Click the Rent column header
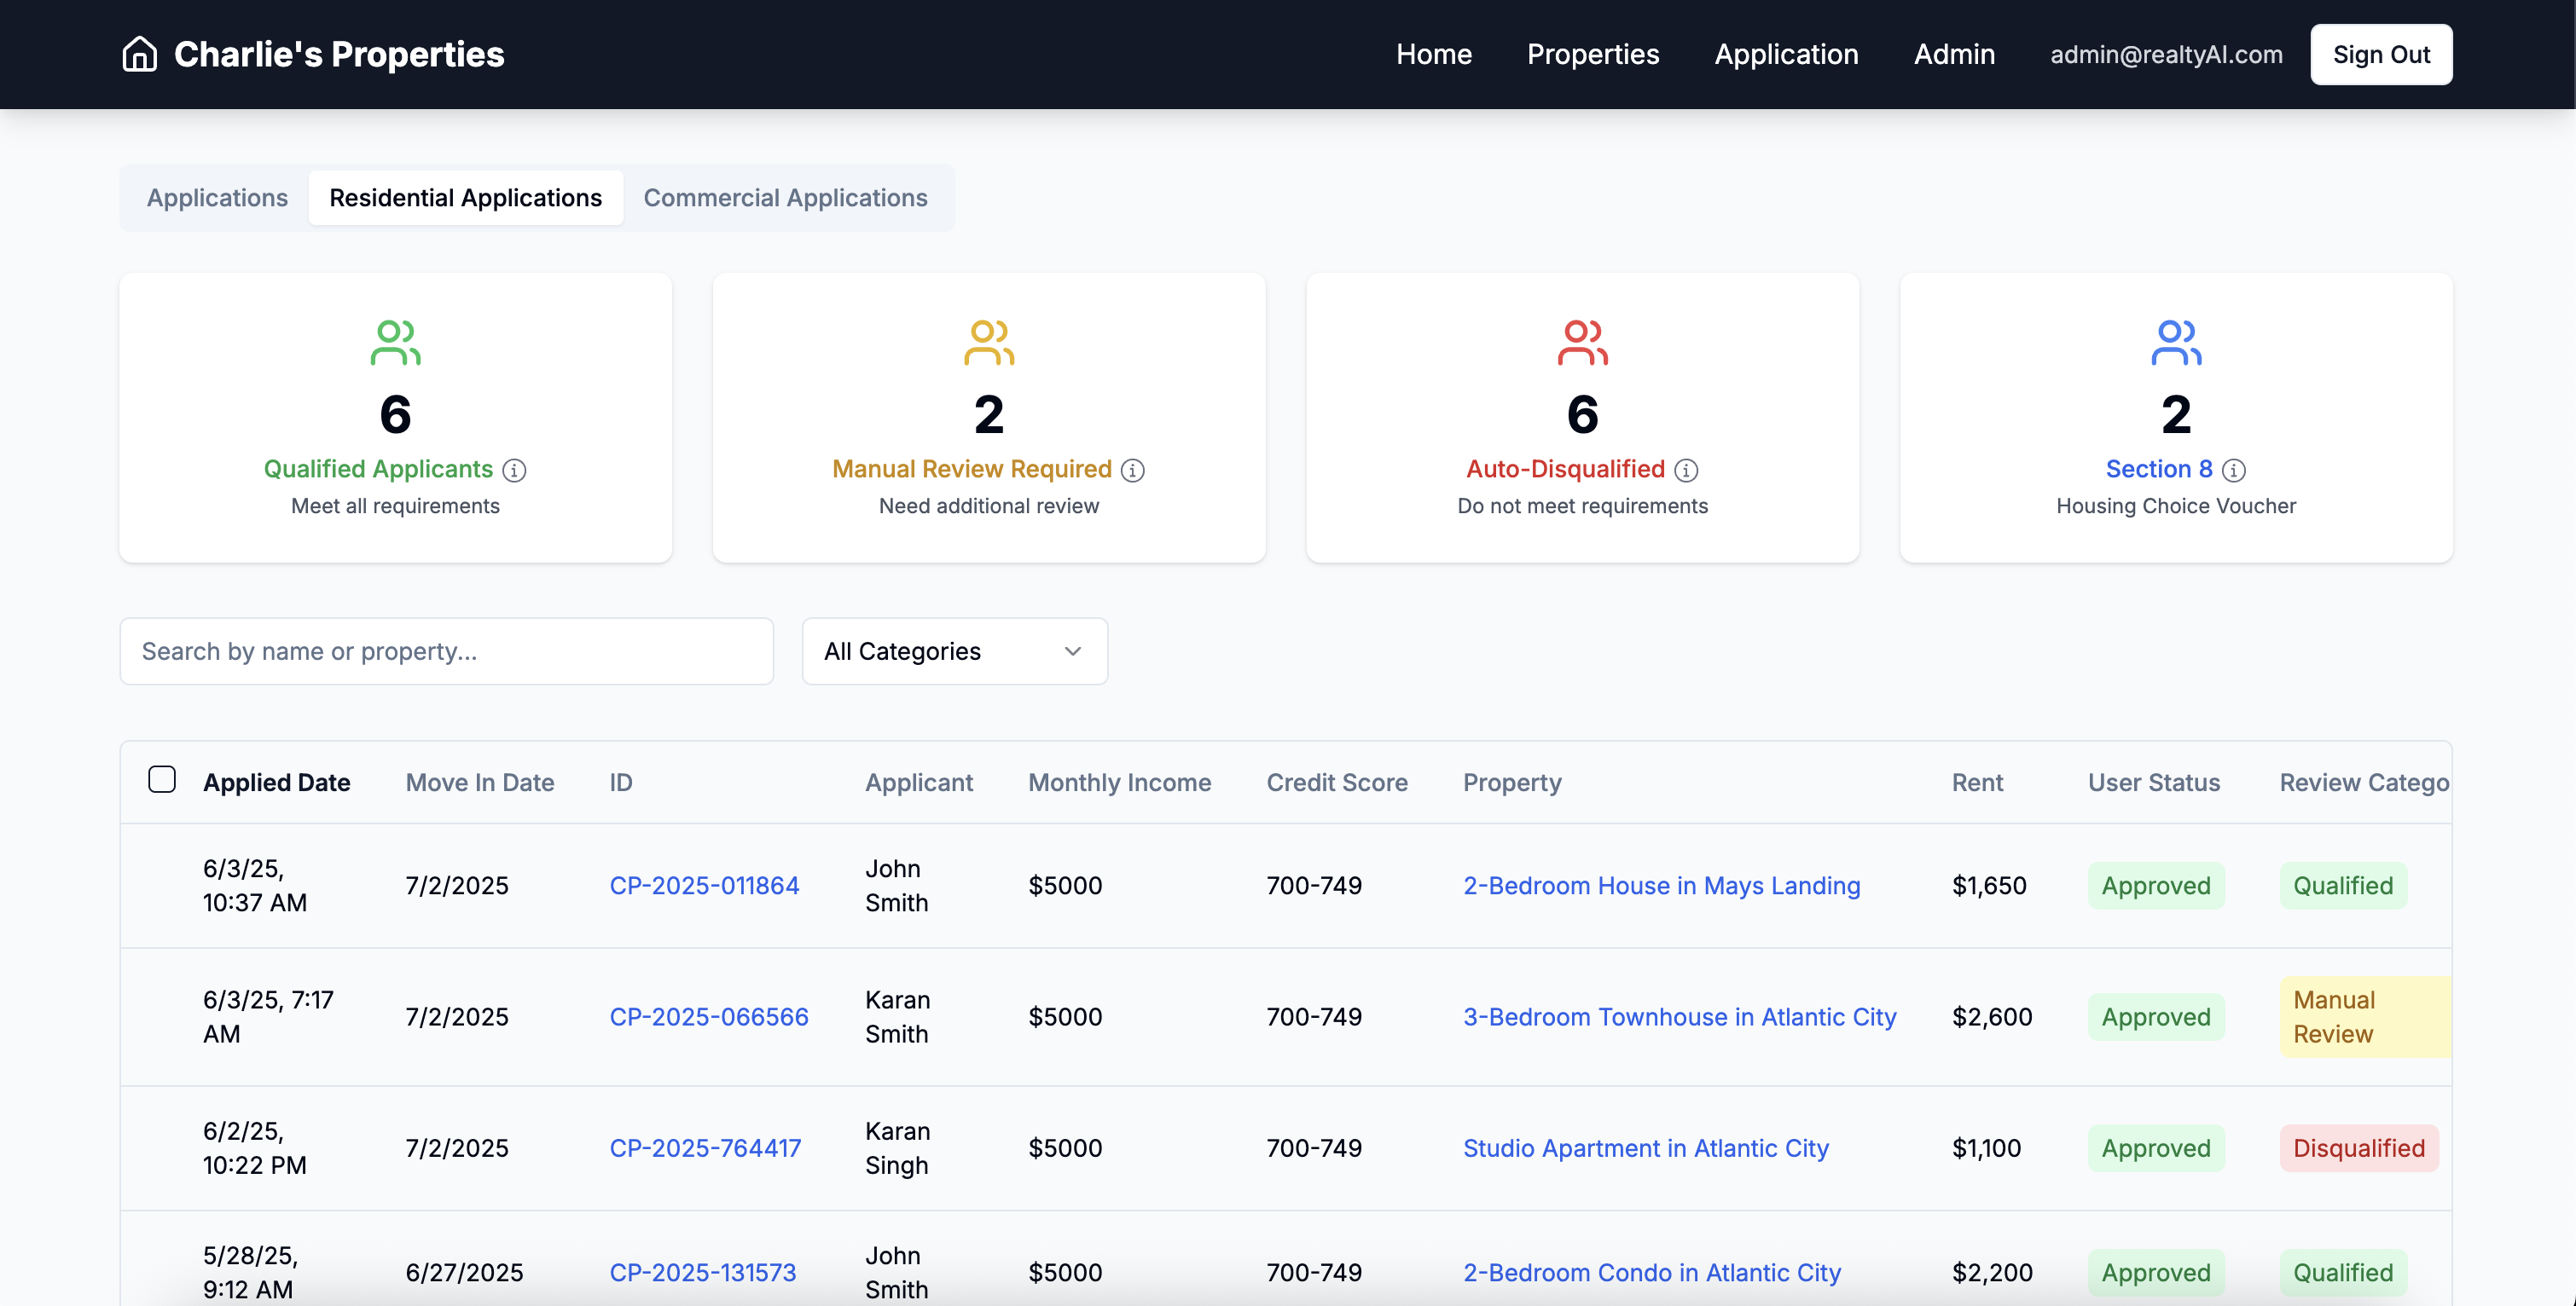This screenshot has width=2576, height=1306. [x=1977, y=783]
